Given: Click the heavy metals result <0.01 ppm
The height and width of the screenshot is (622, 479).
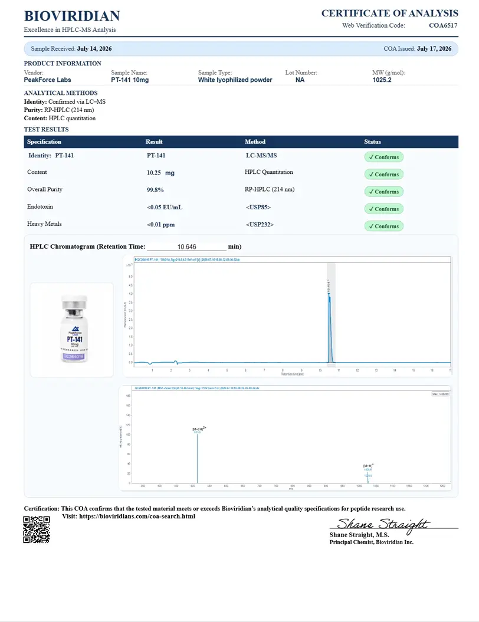Looking at the screenshot, I should coord(160,225).
